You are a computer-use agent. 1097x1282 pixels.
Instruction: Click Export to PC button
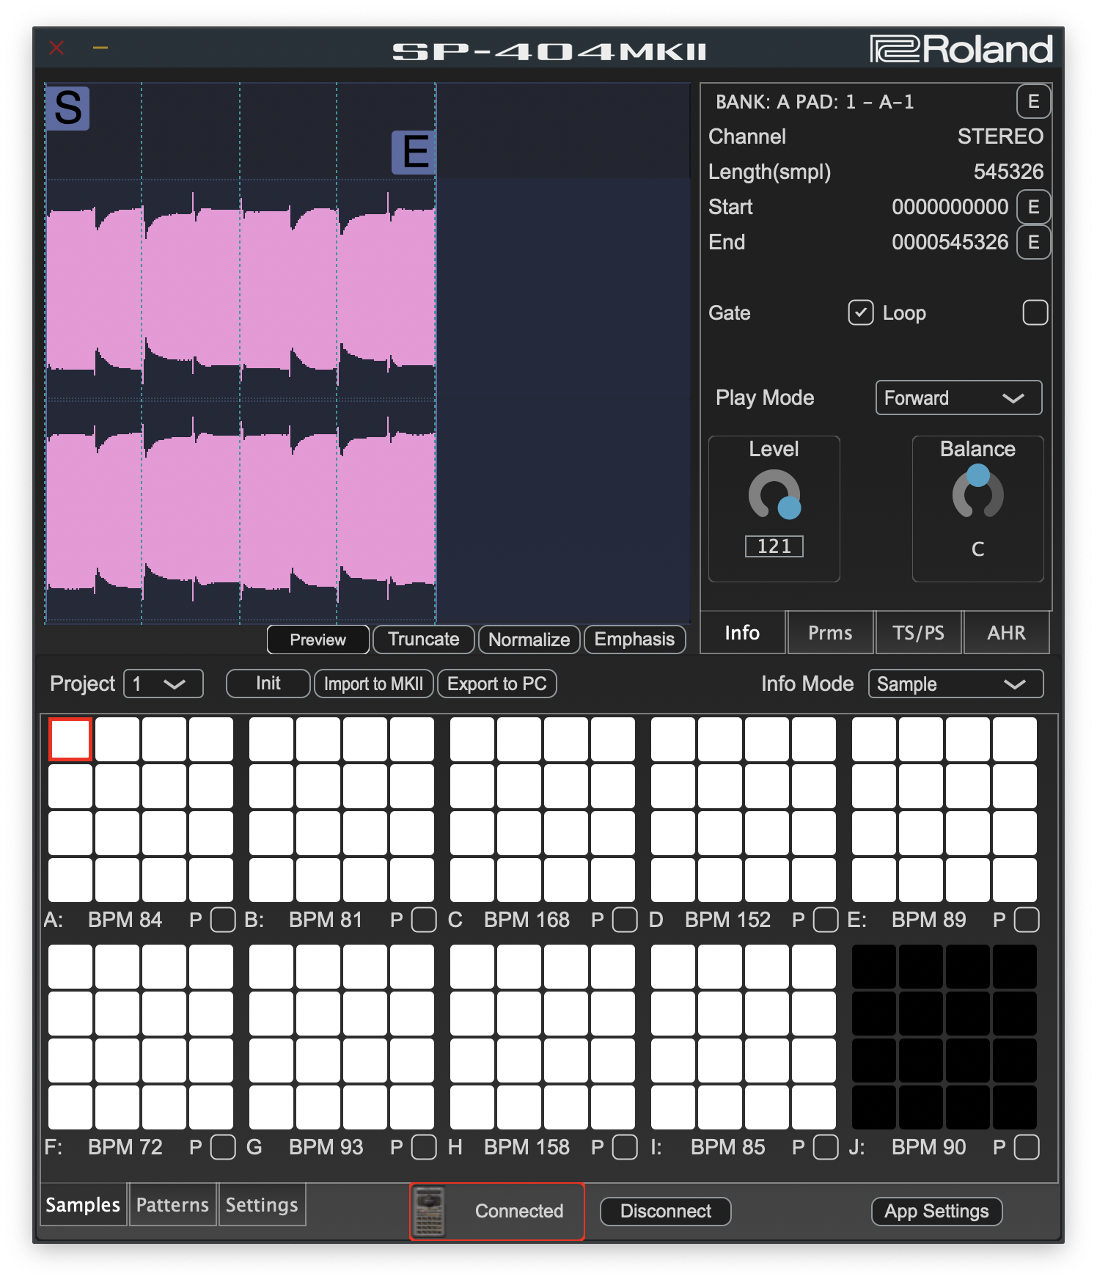(x=497, y=684)
